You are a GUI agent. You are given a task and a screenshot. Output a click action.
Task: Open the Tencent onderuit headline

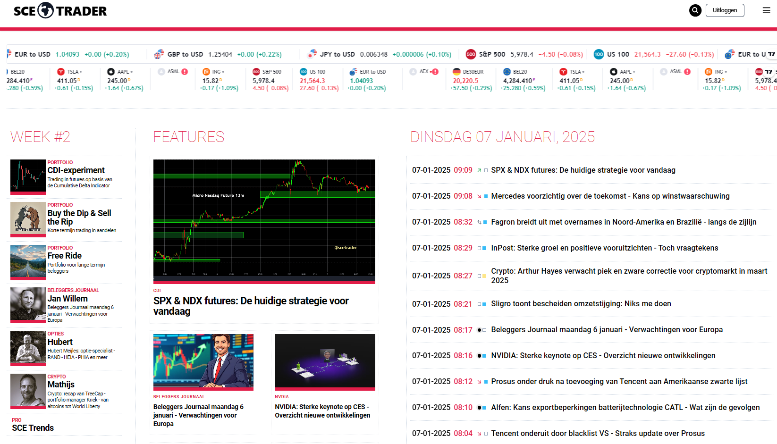click(x=598, y=434)
